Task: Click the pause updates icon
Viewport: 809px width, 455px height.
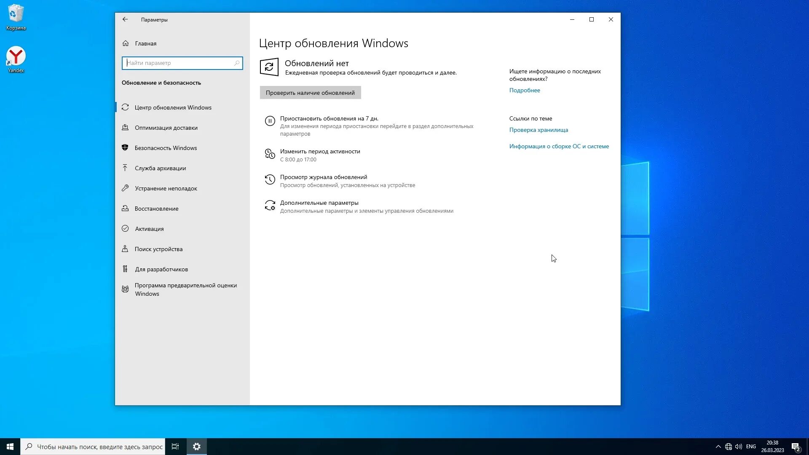Action: point(270,121)
